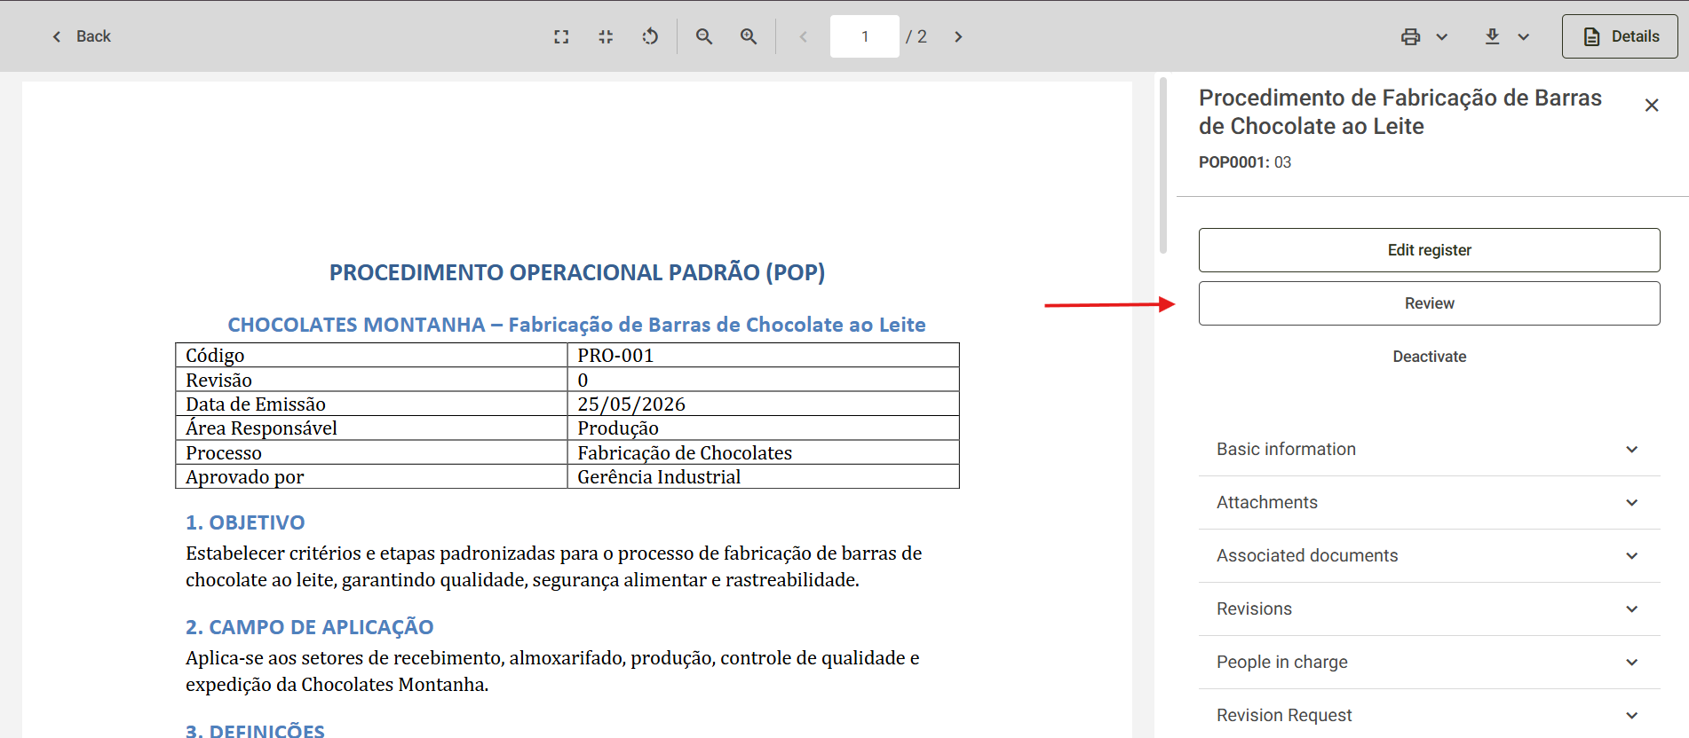Go to the next page arrow
This screenshot has height=738, width=1689.
[x=958, y=36]
